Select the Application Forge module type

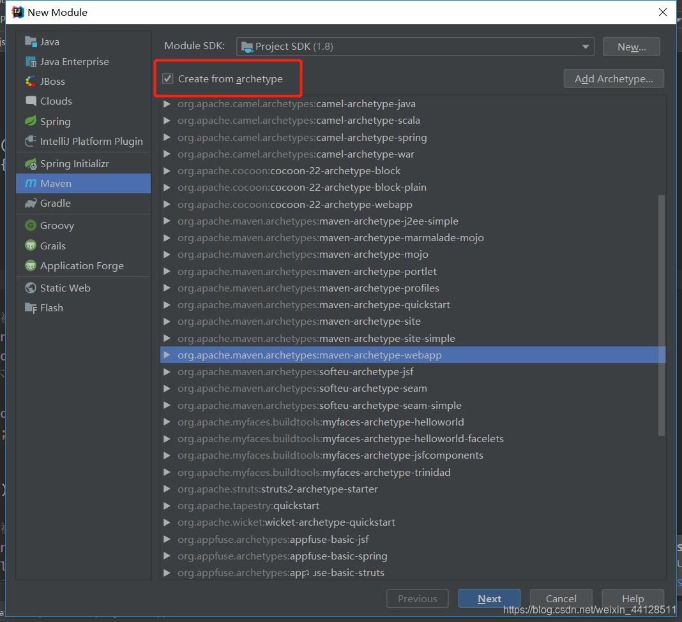[84, 265]
